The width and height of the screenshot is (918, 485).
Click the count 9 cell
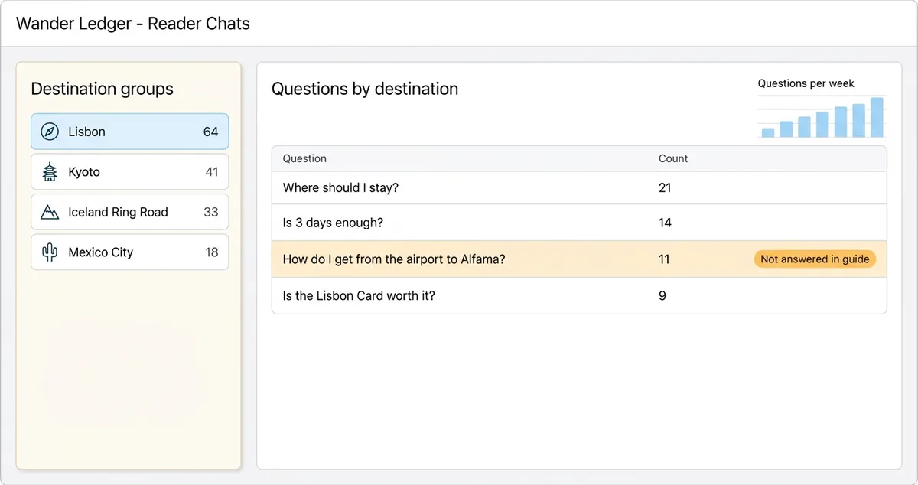[x=662, y=295]
